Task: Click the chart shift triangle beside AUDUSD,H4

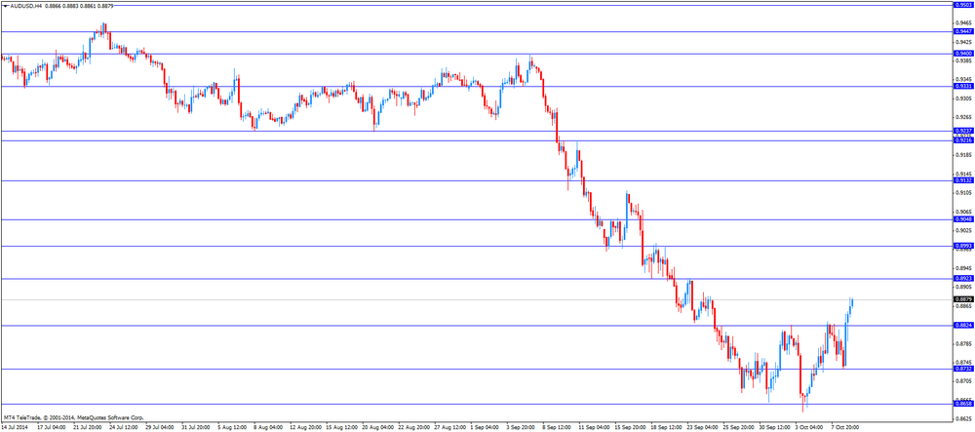Action: click(6, 5)
